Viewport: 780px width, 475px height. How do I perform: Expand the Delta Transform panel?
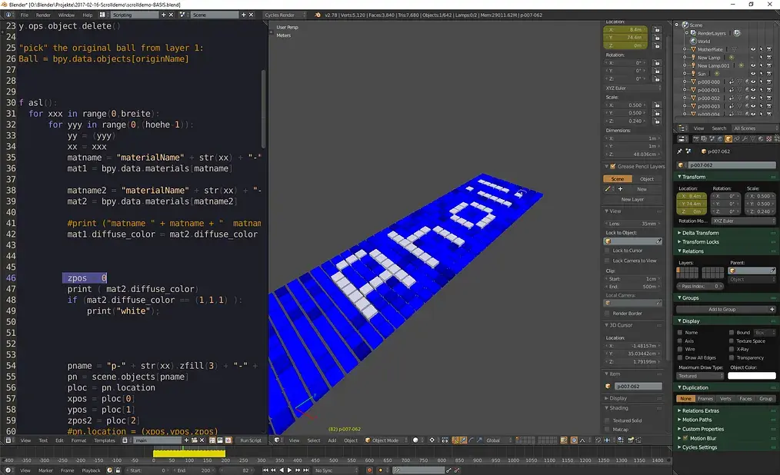point(700,233)
